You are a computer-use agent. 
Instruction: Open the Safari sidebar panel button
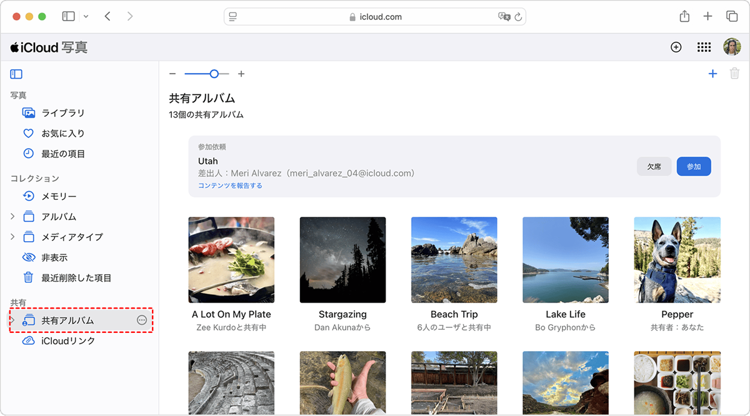pyautogui.click(x=68, y=17)
